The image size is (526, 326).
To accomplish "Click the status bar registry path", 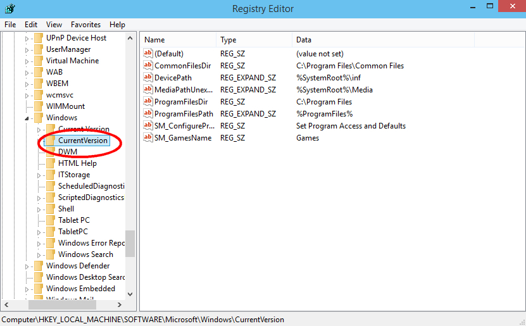I will point(143,320).
